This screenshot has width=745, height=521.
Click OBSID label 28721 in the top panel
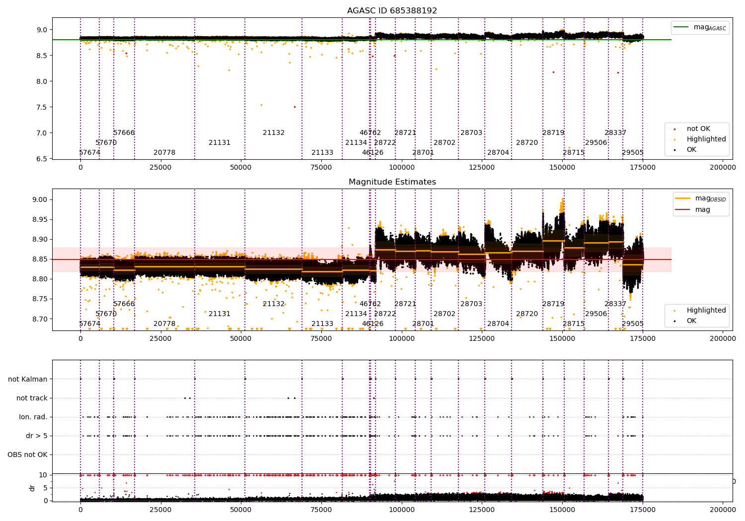tap(405, 133)
